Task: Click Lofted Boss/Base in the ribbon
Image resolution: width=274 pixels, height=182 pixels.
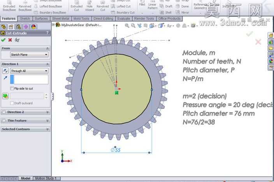Action: click(x=48, y=6)
